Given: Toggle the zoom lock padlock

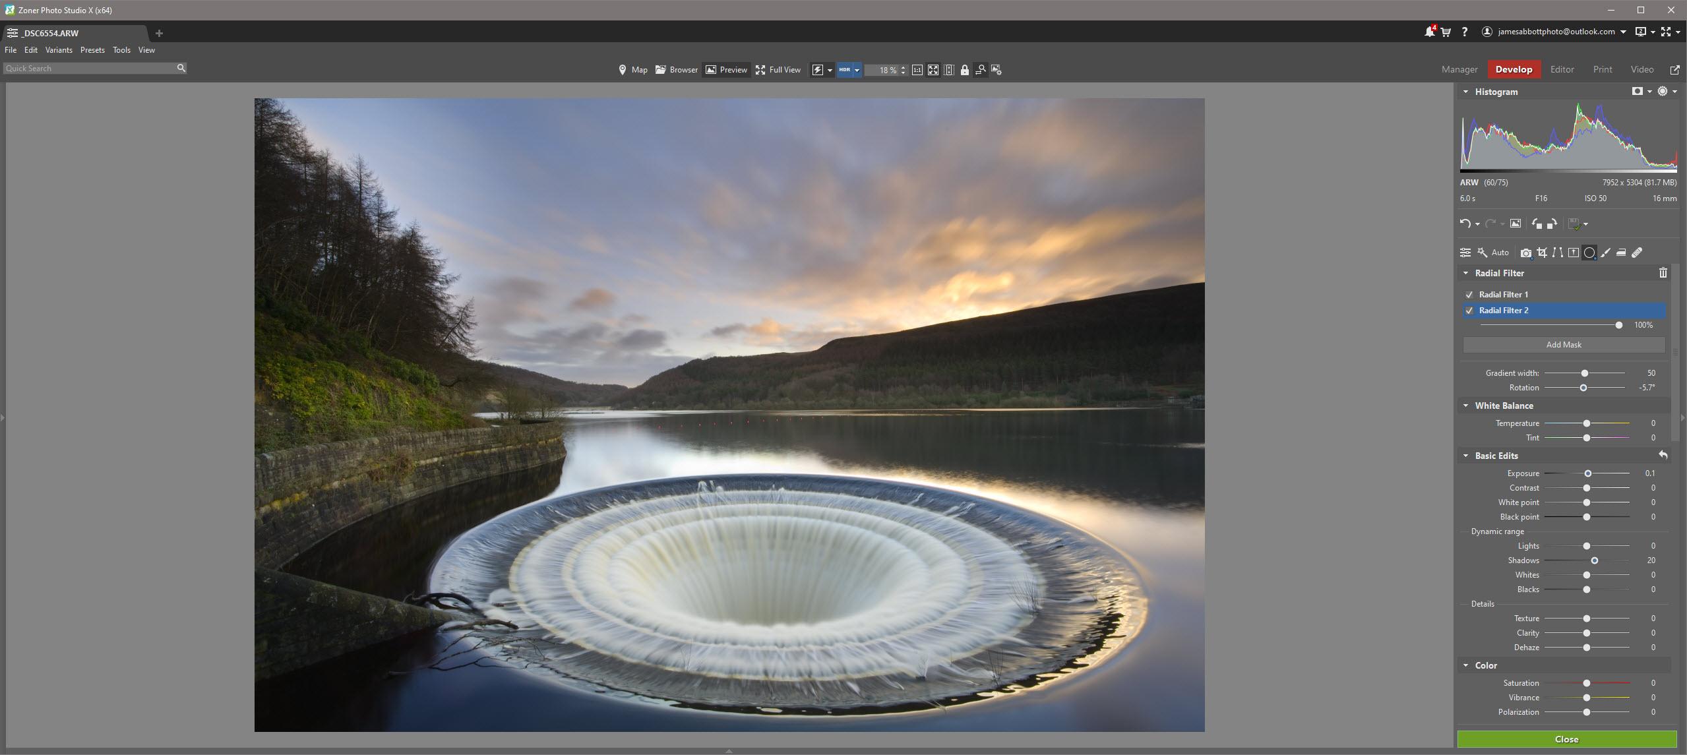Looking at the screenshot, I should click(x=965, y=70).
